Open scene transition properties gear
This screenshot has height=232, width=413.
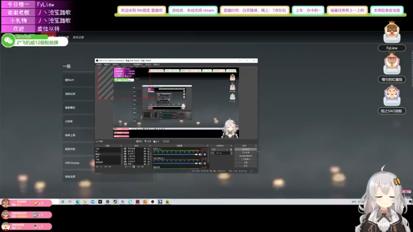click(x=231, y=150)
